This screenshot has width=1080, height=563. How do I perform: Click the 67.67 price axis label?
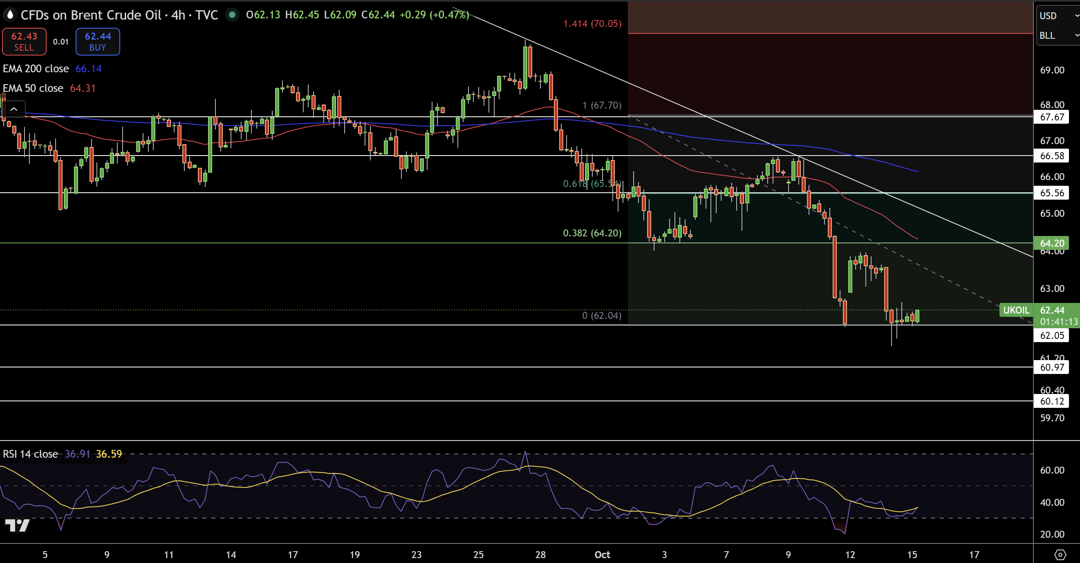[x=1052, y=117]
